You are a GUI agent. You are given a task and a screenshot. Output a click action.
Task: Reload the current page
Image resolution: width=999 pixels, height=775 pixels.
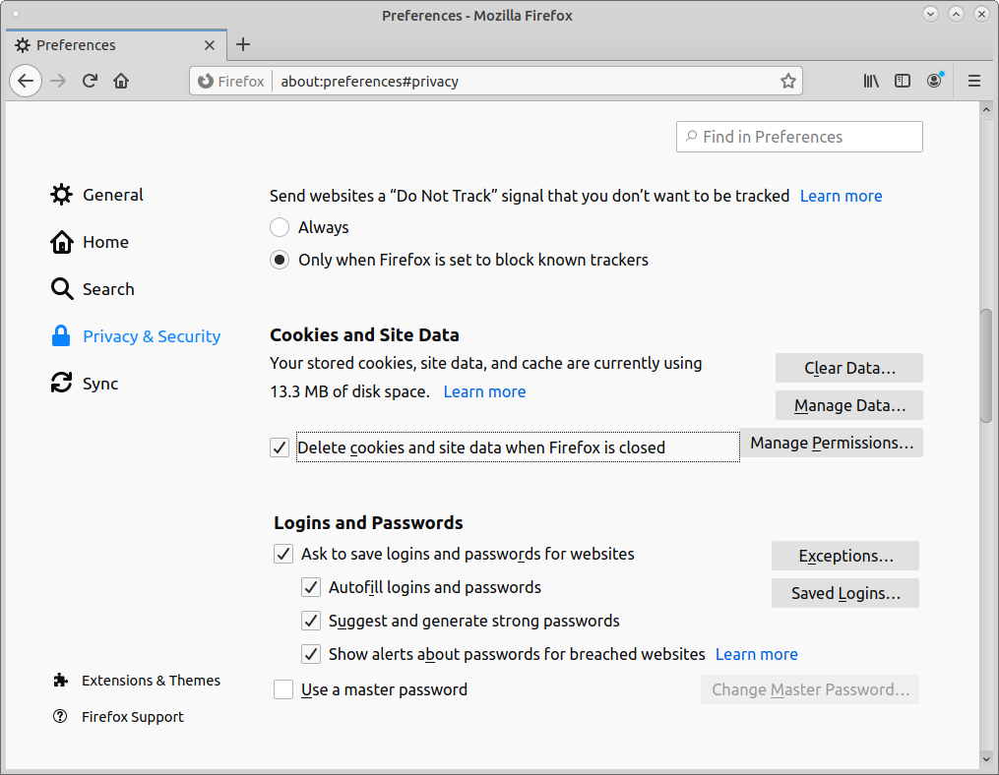pyautogui.click(x=90, y=81)
